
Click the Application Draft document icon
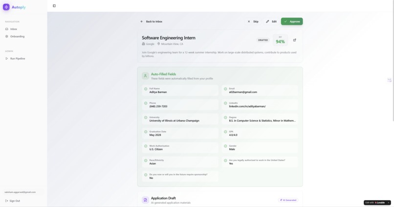(x=145, y=200)
